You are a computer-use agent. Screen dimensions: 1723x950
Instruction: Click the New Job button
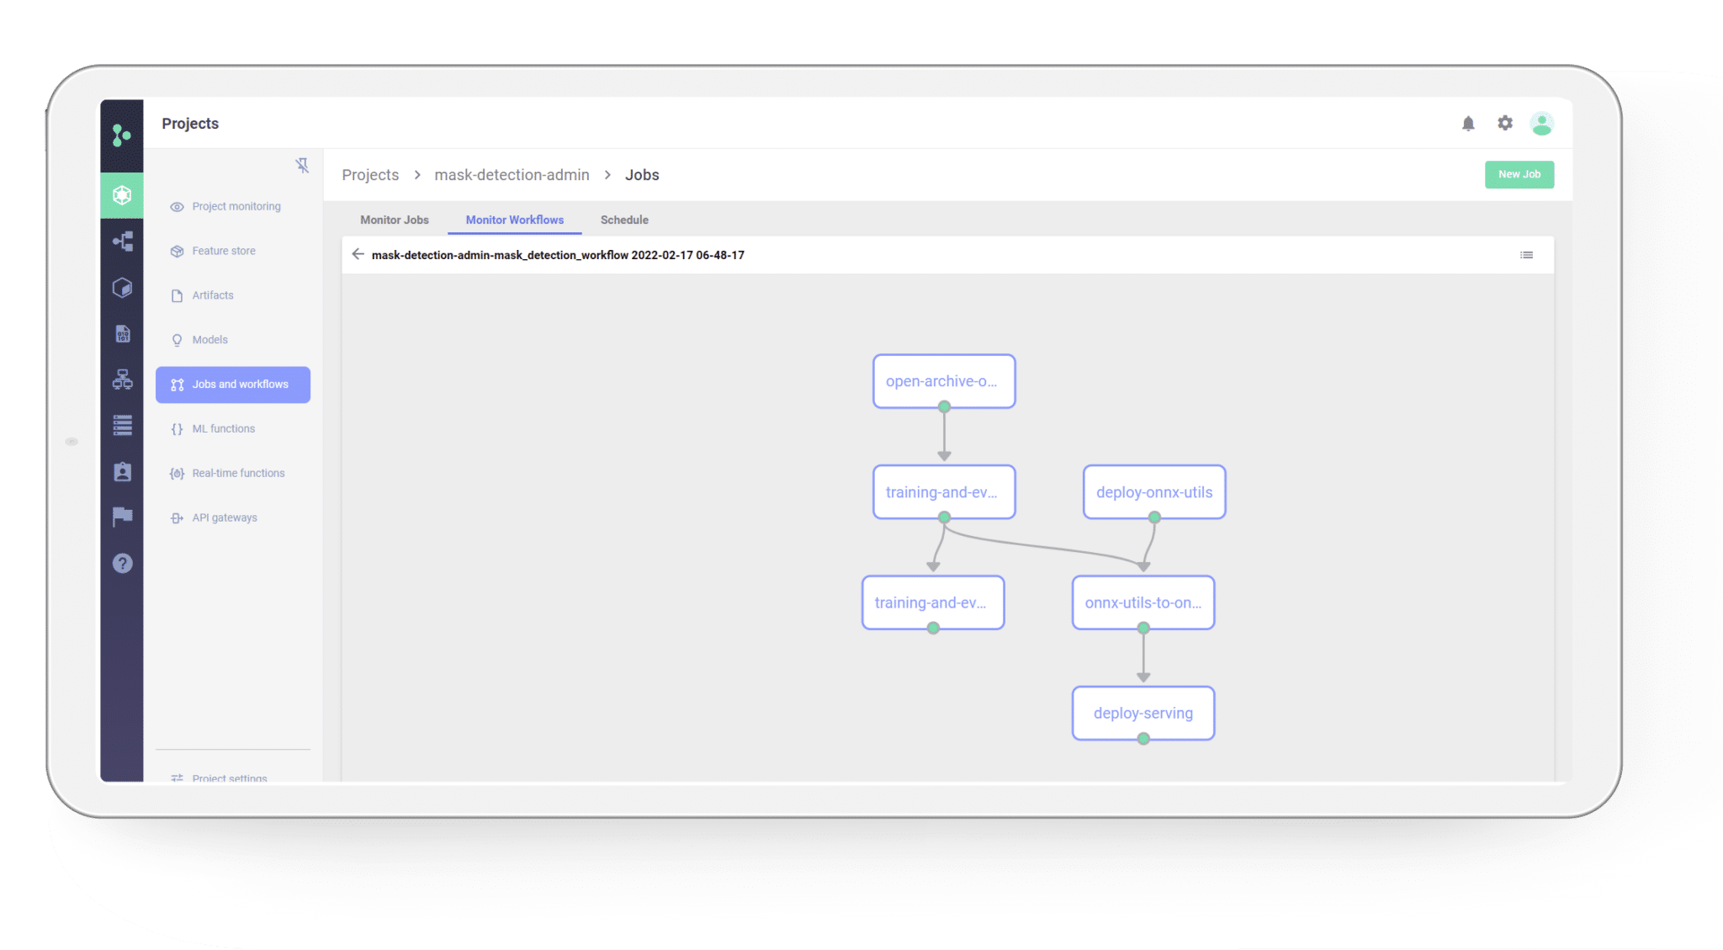(1519, 174)
